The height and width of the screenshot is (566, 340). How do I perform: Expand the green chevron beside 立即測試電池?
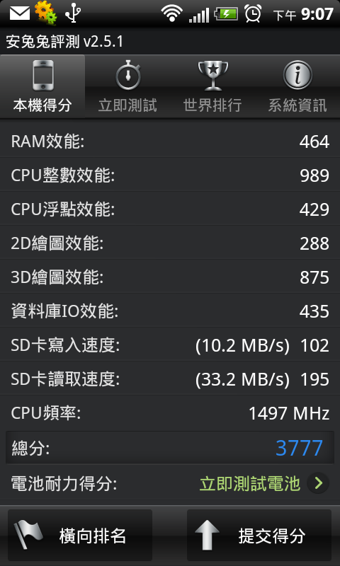pyautogui.click(x=318, y=483)
